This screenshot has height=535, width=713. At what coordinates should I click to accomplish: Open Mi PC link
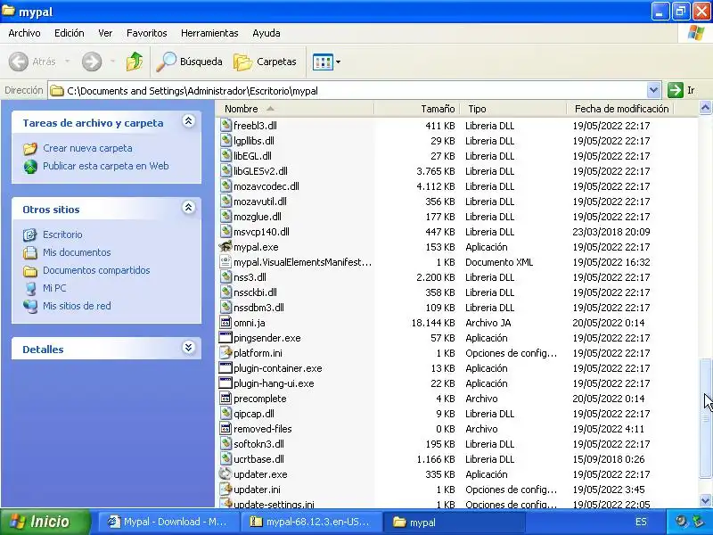54,287
